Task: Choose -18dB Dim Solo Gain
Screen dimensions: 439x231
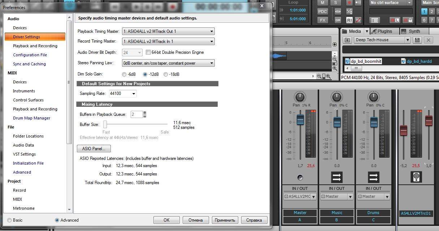Action: [166, 74]
